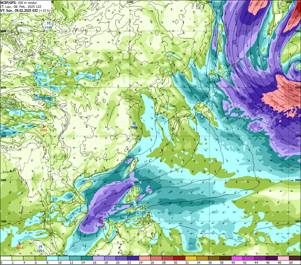Click the 20N latitude label on right edge

pos(298,180)
